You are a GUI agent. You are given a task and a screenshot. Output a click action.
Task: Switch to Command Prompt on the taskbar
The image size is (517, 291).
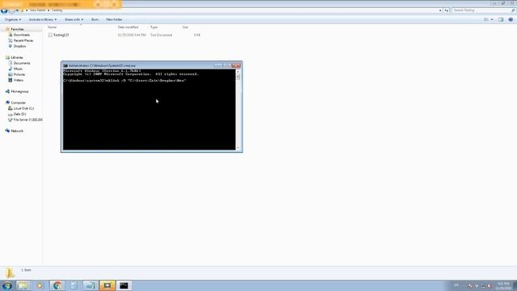click(124, 285)
